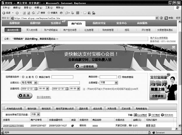Open the 帮助 menu
This screenshot has width=182, height=135.
click(60, 8)
